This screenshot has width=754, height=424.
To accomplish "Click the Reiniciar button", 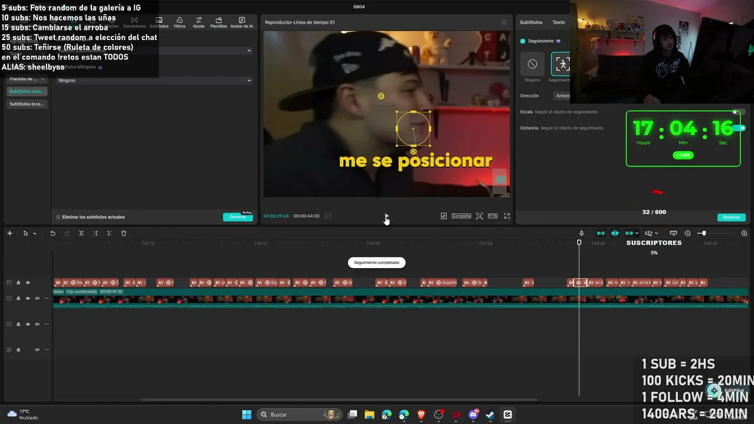I will point(732,217).
